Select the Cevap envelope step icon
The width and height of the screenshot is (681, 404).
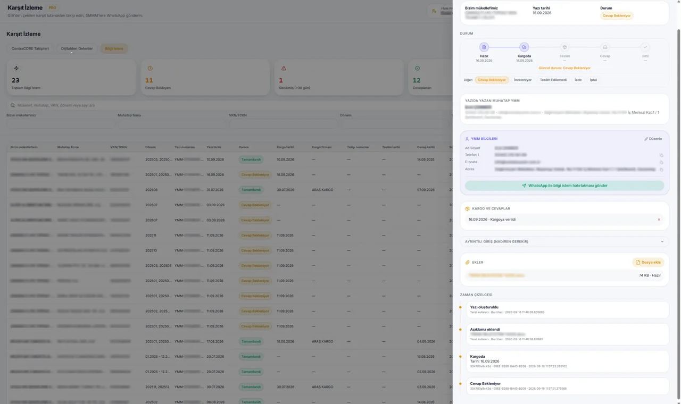click(x=605, y=47)
